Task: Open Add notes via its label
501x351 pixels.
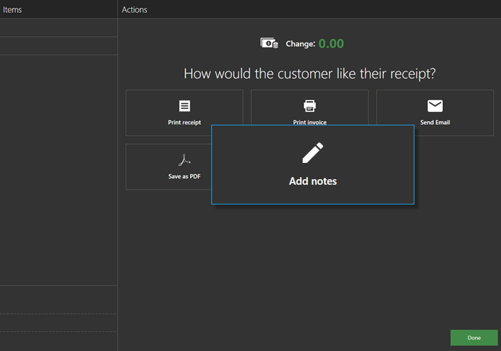Action: pyautogui.click(x=313, y=181)
